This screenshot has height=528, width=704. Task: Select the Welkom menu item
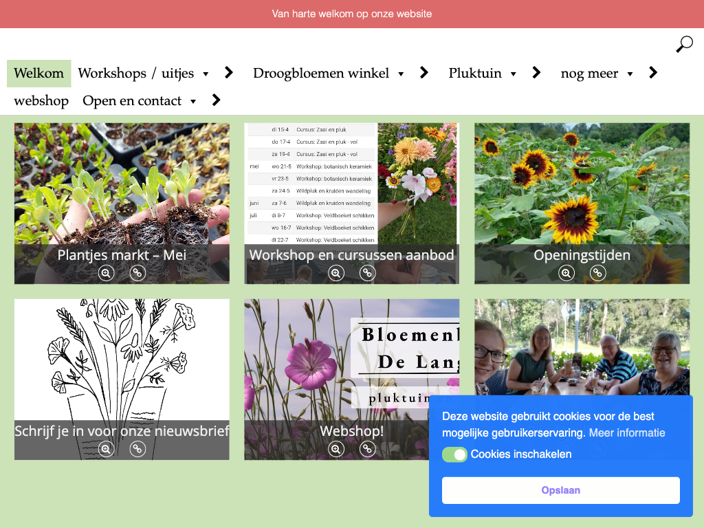click(38, 74)
